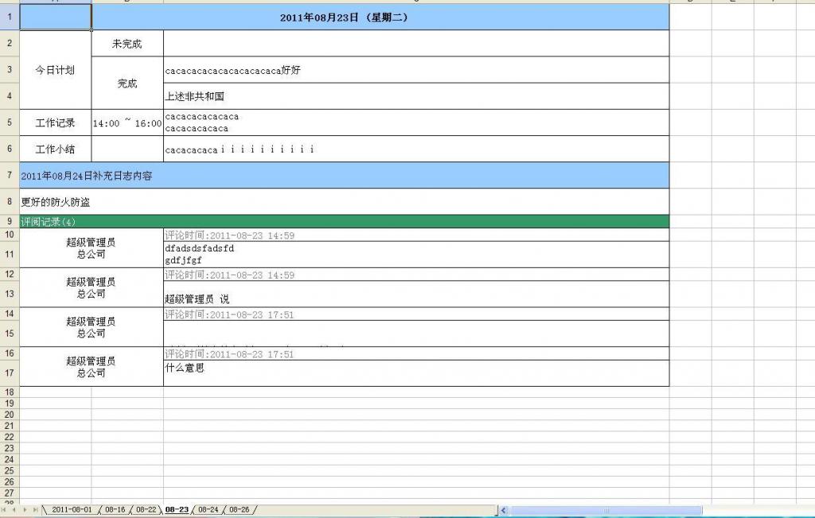Screen dimensions: 815x518
Task: Click the 今日计划 cell
Action: [55, 70]
